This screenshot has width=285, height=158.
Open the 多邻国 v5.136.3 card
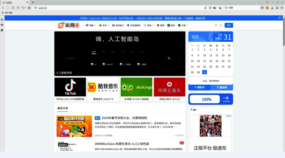click(x=136, y=90)
